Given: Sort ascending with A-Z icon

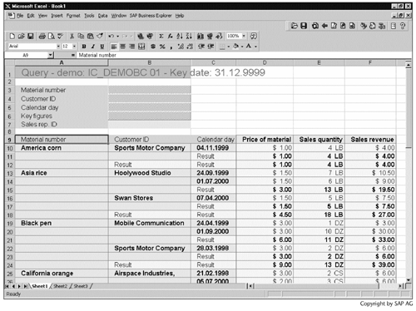Looking at the screenshot, I should tap(180, 36).
